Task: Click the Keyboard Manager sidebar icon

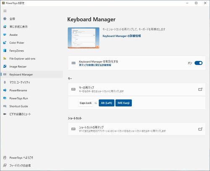Action: 5,75
